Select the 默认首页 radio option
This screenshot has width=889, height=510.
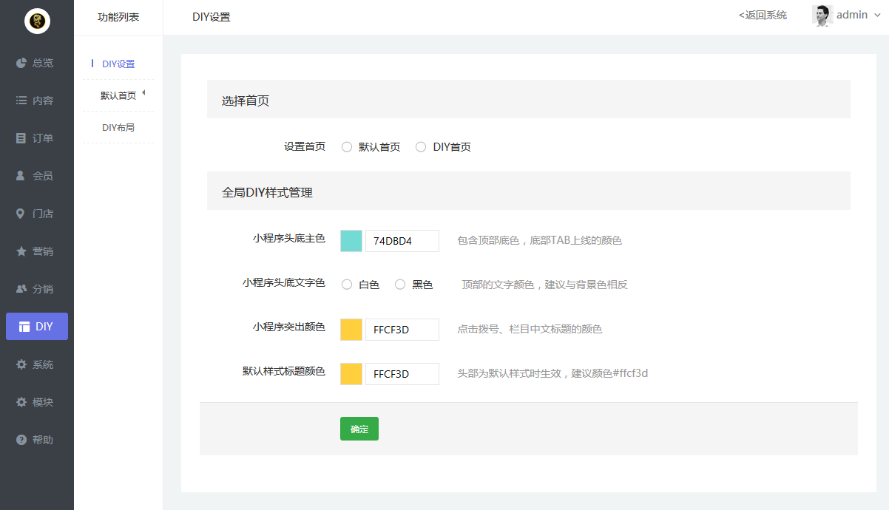tap(347, 147)
